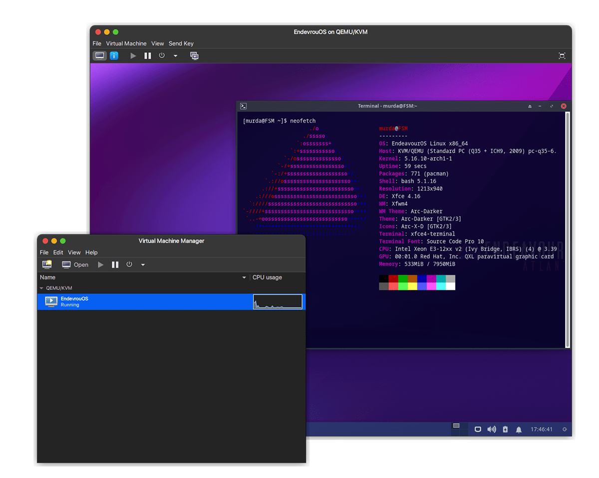Click the Open button for the selected VM

tap(75, 264)
